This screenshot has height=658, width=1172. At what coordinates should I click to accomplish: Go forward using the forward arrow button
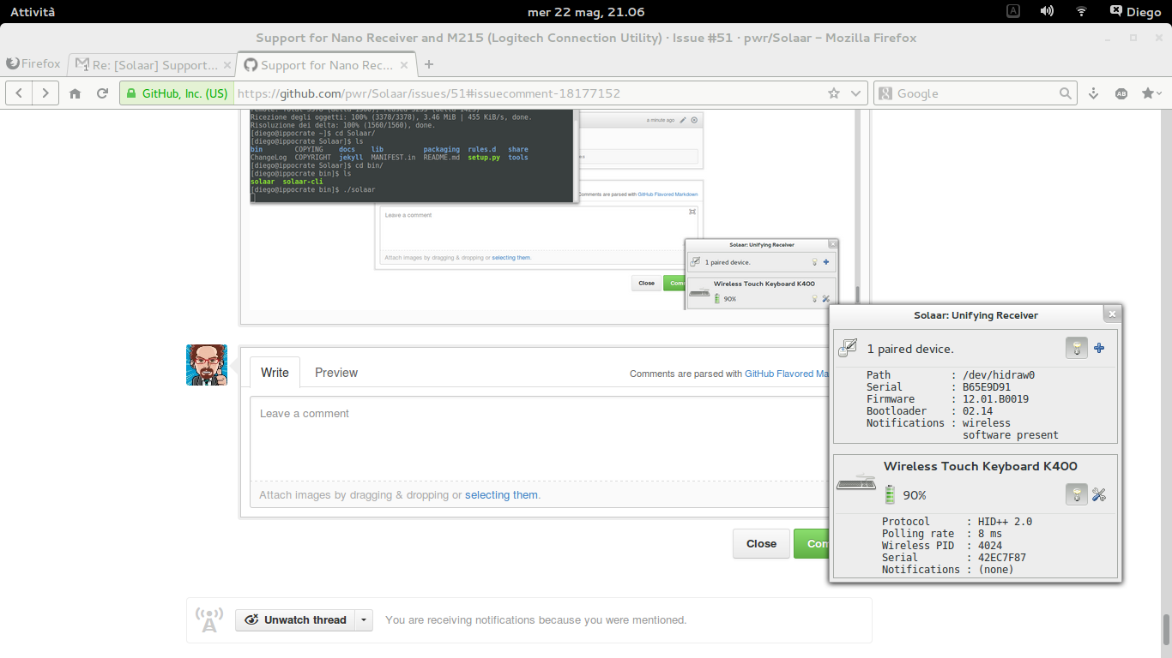[x=45, y=93]
